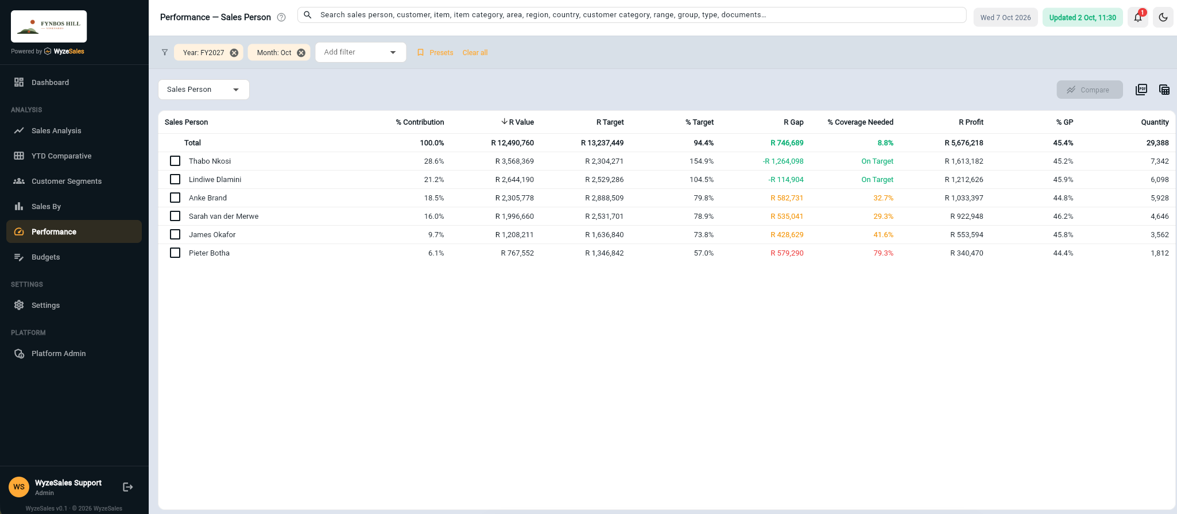This screenshot has width=1177, height=514.
Task: Tick the Lindiwe Dlamini checkbox
Action: [175, 179]
